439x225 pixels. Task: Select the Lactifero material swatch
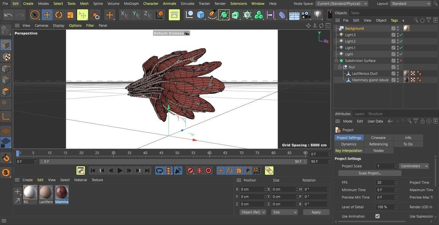point(46,192)
